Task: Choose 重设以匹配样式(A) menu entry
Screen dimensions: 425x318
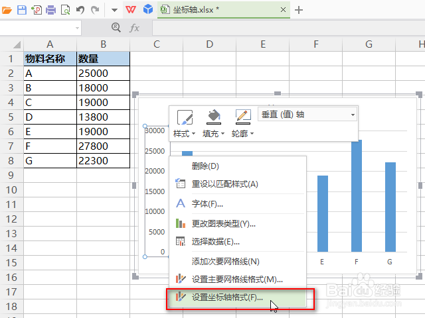Action: point(238,184)
